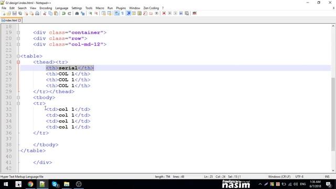Viewport: 336px width, 189px height.
Task: Click the container div on line 19
Action: pyautogui.click(x=70, y=33)
